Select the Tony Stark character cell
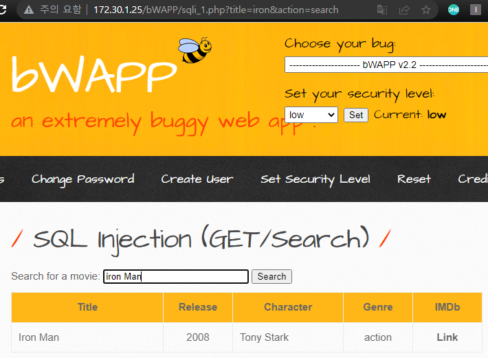This screenshot has height=358, width=488. click(288, 337)
